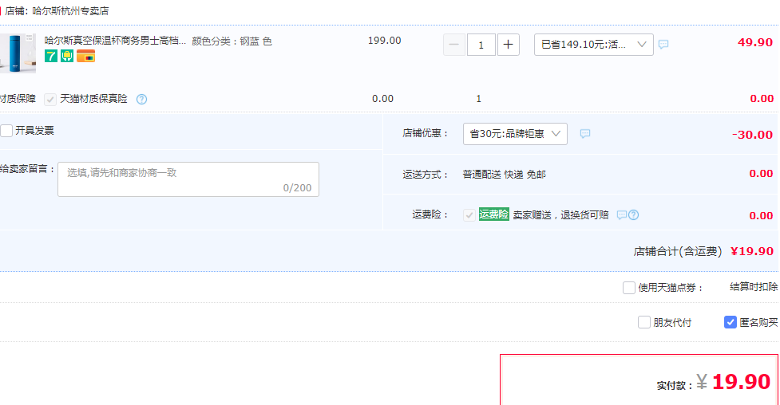This screenshot has height=405, width=780.
Task: Toggle the 运费险 checkbox
Action: click(469, 214)
